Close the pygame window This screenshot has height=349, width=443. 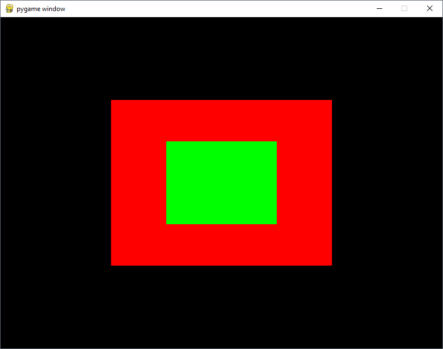tap(430, 8)
